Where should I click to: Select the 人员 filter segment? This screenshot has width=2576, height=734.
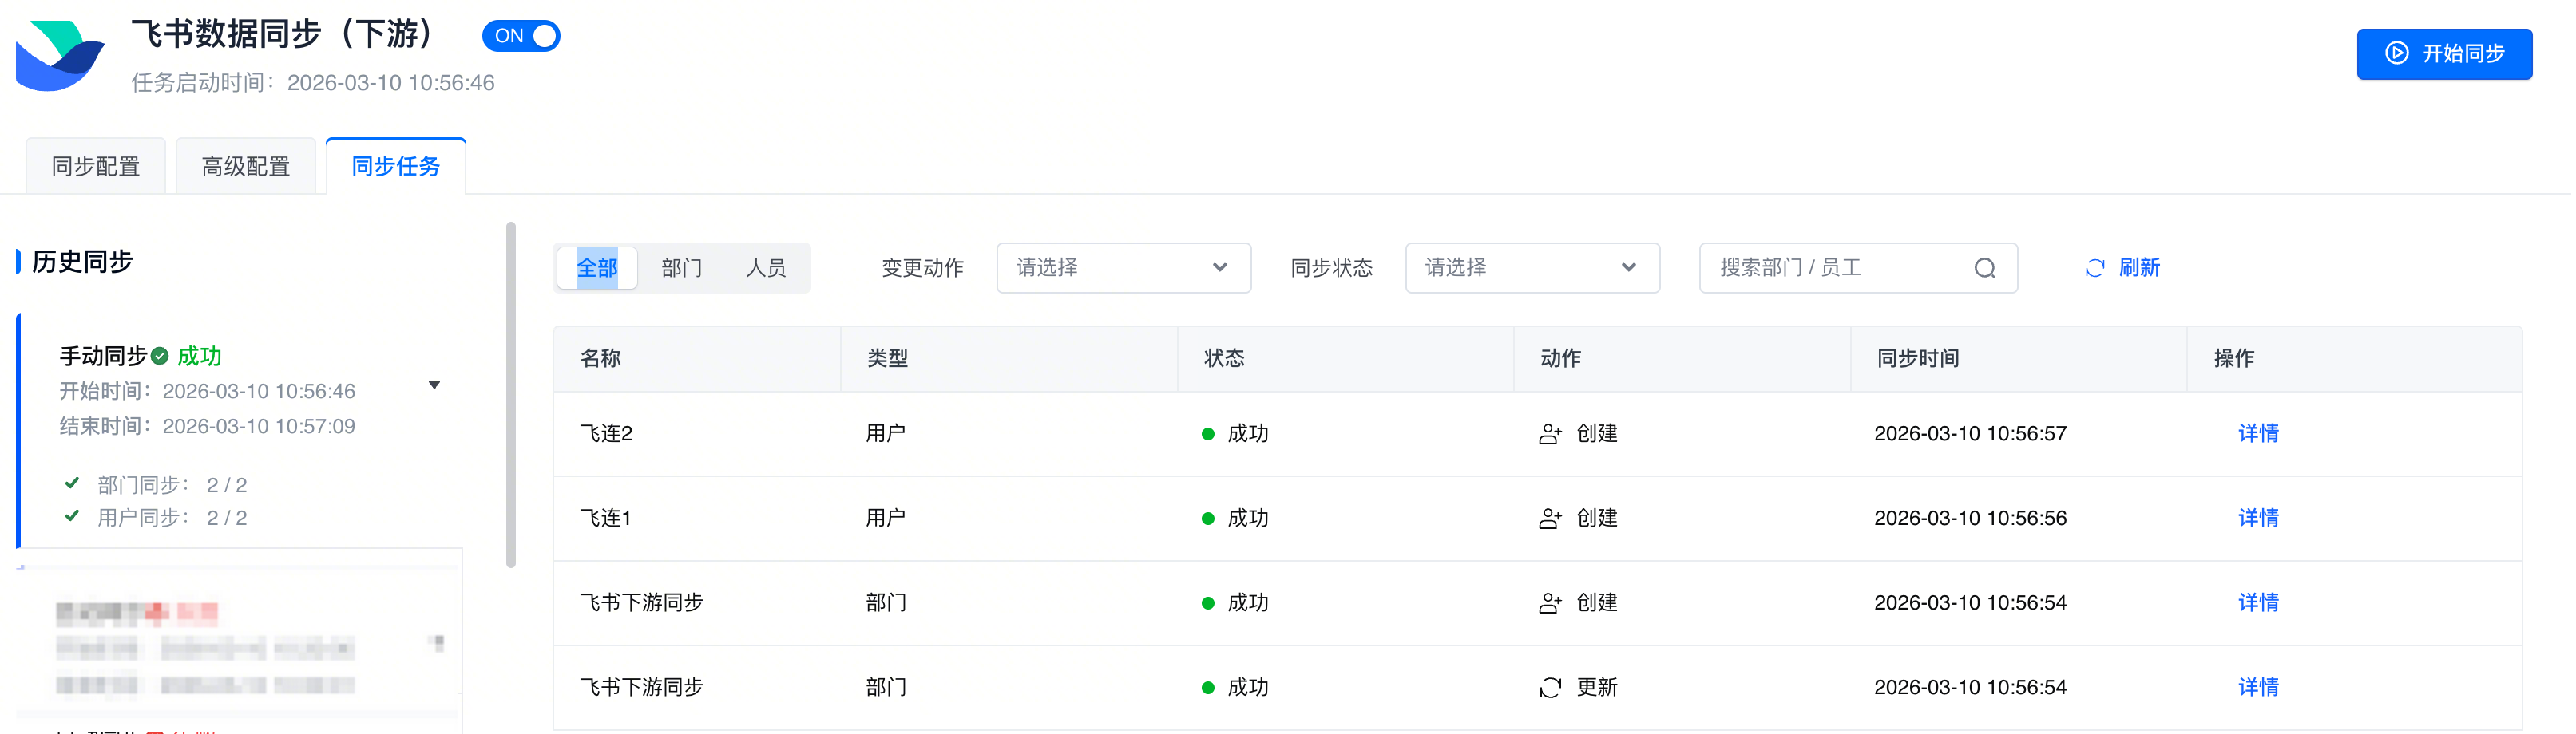[x=765, y=269]
